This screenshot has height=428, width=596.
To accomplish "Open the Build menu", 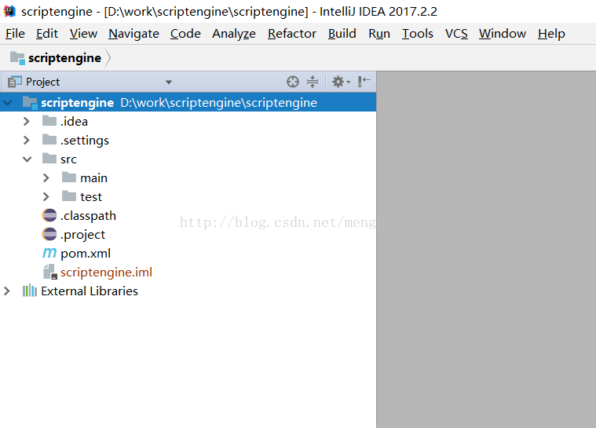I will pyautogui.click(x=342, y=34).
